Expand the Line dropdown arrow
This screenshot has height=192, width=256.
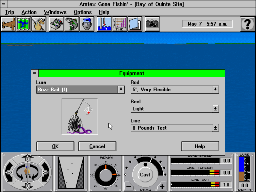coord(215,128)
